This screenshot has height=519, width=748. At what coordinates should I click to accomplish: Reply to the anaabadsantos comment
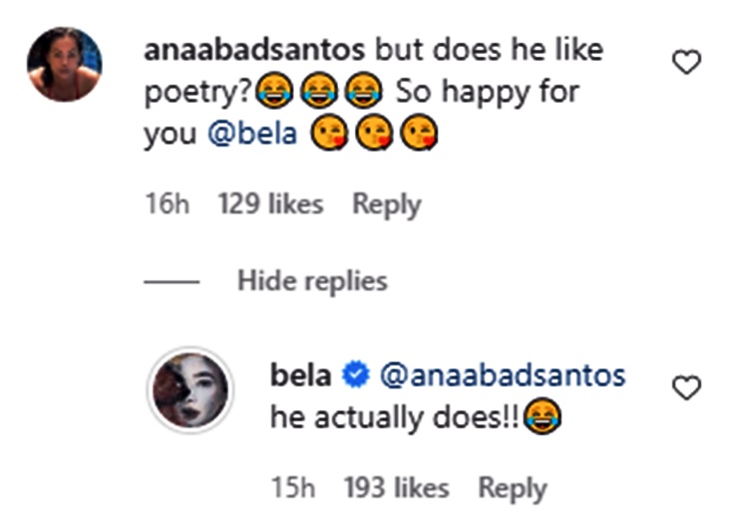[x=386, y=204]
